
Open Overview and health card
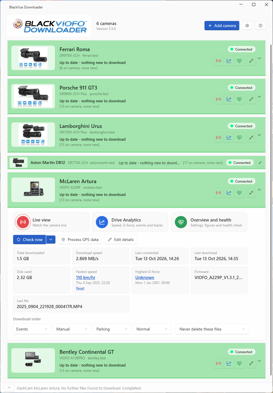[x=209, y=222]
